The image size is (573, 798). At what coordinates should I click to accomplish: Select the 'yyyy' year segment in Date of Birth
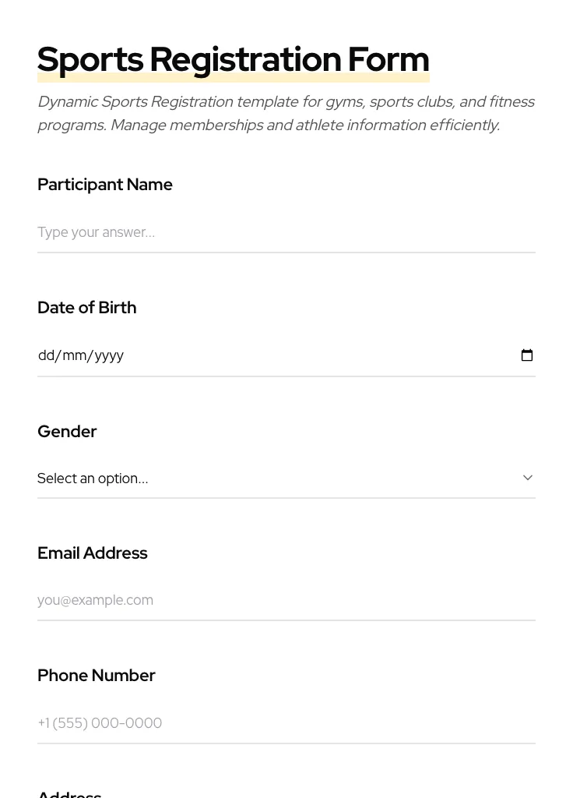click(x=109, y=355)
